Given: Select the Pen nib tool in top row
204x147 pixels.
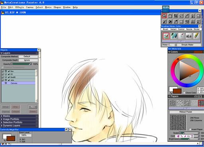Looking at the screenshot, I should click(192, 16).
